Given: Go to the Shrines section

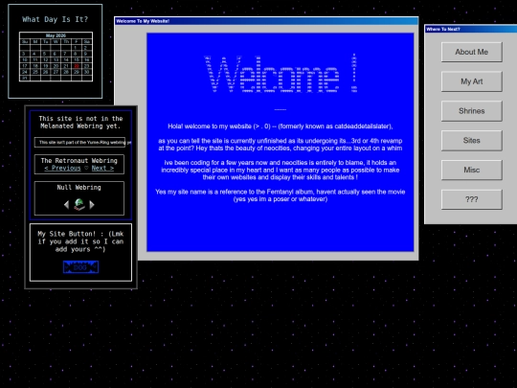Looking at the screenshot, I should pyautogui.click(x=471, y=111).
